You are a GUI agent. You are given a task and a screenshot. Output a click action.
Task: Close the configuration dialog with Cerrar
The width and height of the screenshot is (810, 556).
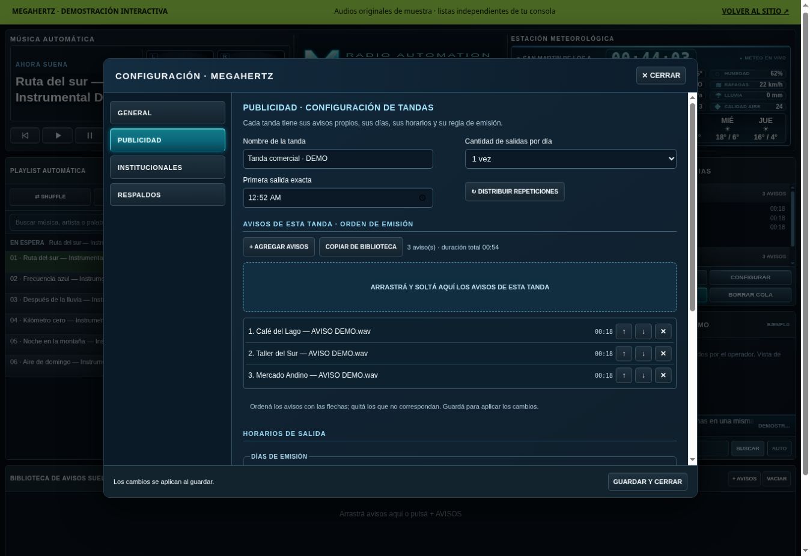tap(661, 76)
